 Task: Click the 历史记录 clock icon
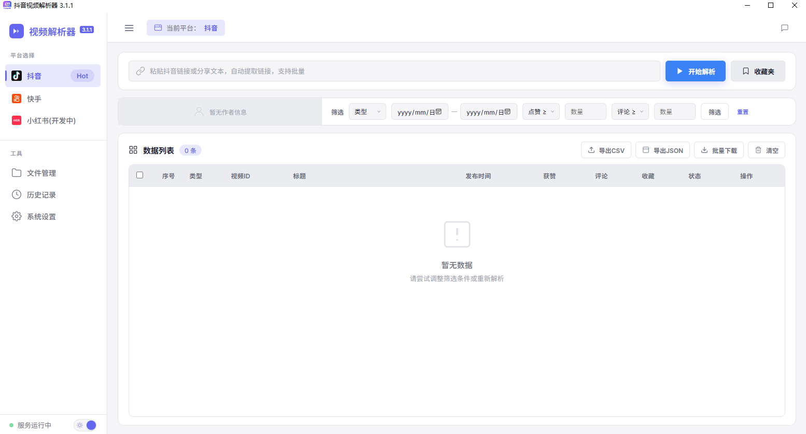click(x=17, y=194)
